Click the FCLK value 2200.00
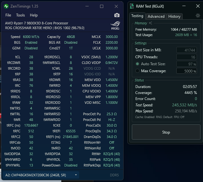Viewport: 203px width, 182px height. [112, 42]
